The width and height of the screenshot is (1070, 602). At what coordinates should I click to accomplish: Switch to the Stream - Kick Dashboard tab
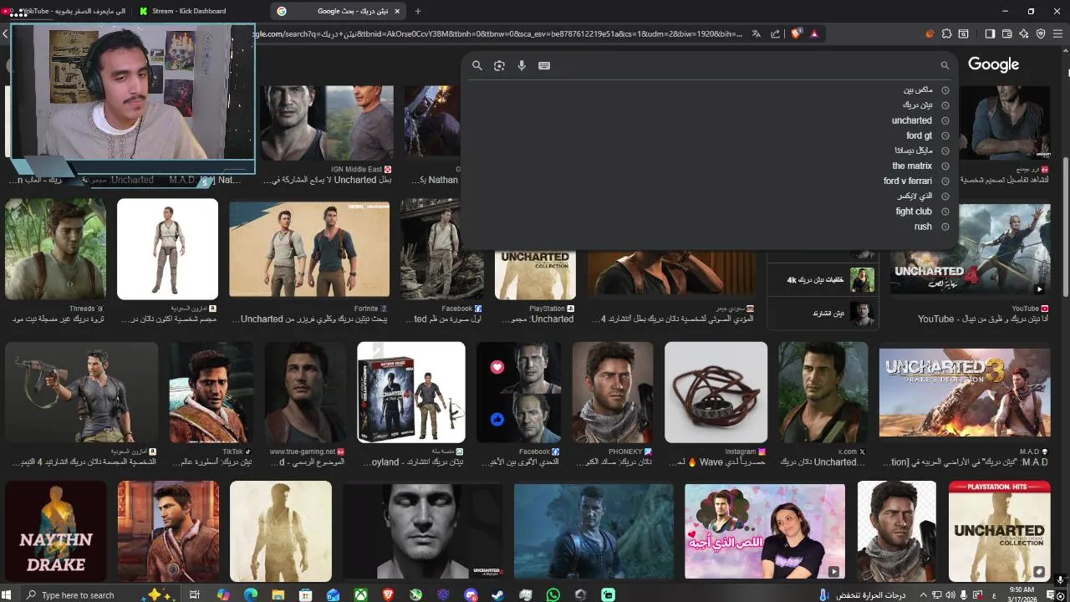pos(189,11)
